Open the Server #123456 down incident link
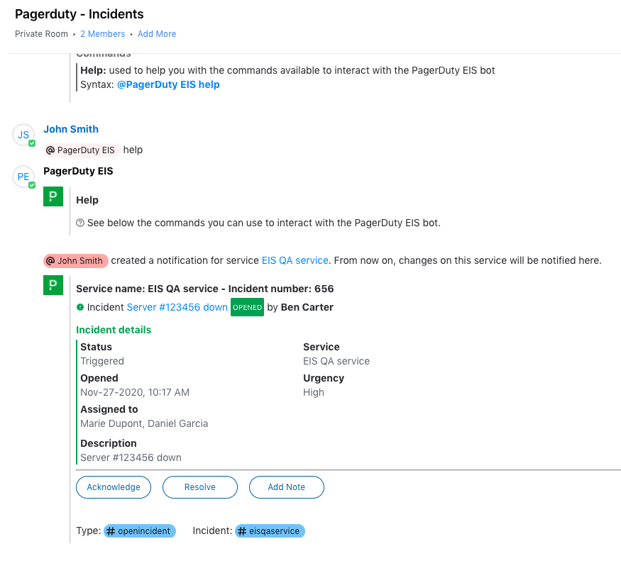This screenshot has height=561, width=621. click(177, 307)
